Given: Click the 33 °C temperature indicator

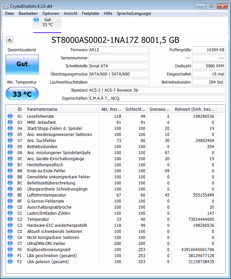Looking at the screenshot, I should [x=22, y=94].
